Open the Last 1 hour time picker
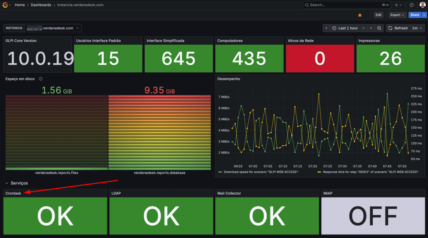The width and height of the screenshot is (428, 238). pyautogui.click(x=348, y=28)
